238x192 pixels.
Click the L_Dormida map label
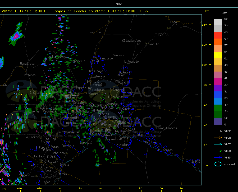165,150
